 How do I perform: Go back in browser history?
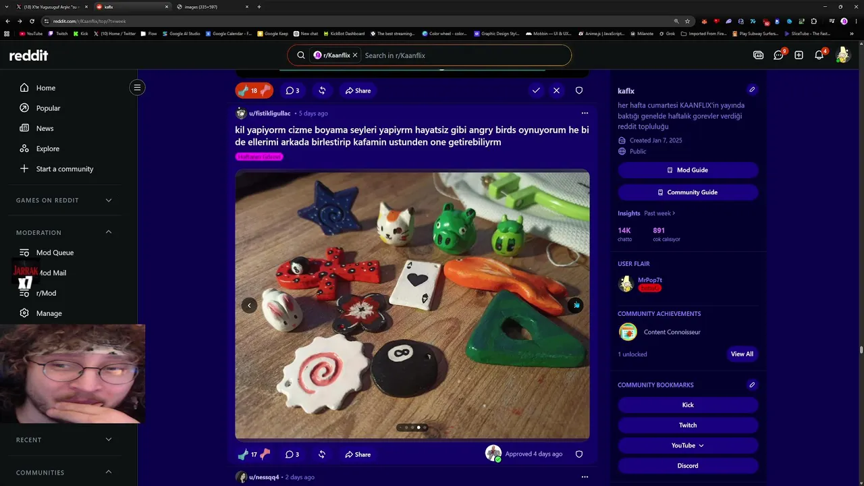pyautogui.click(x=7, y=21)
